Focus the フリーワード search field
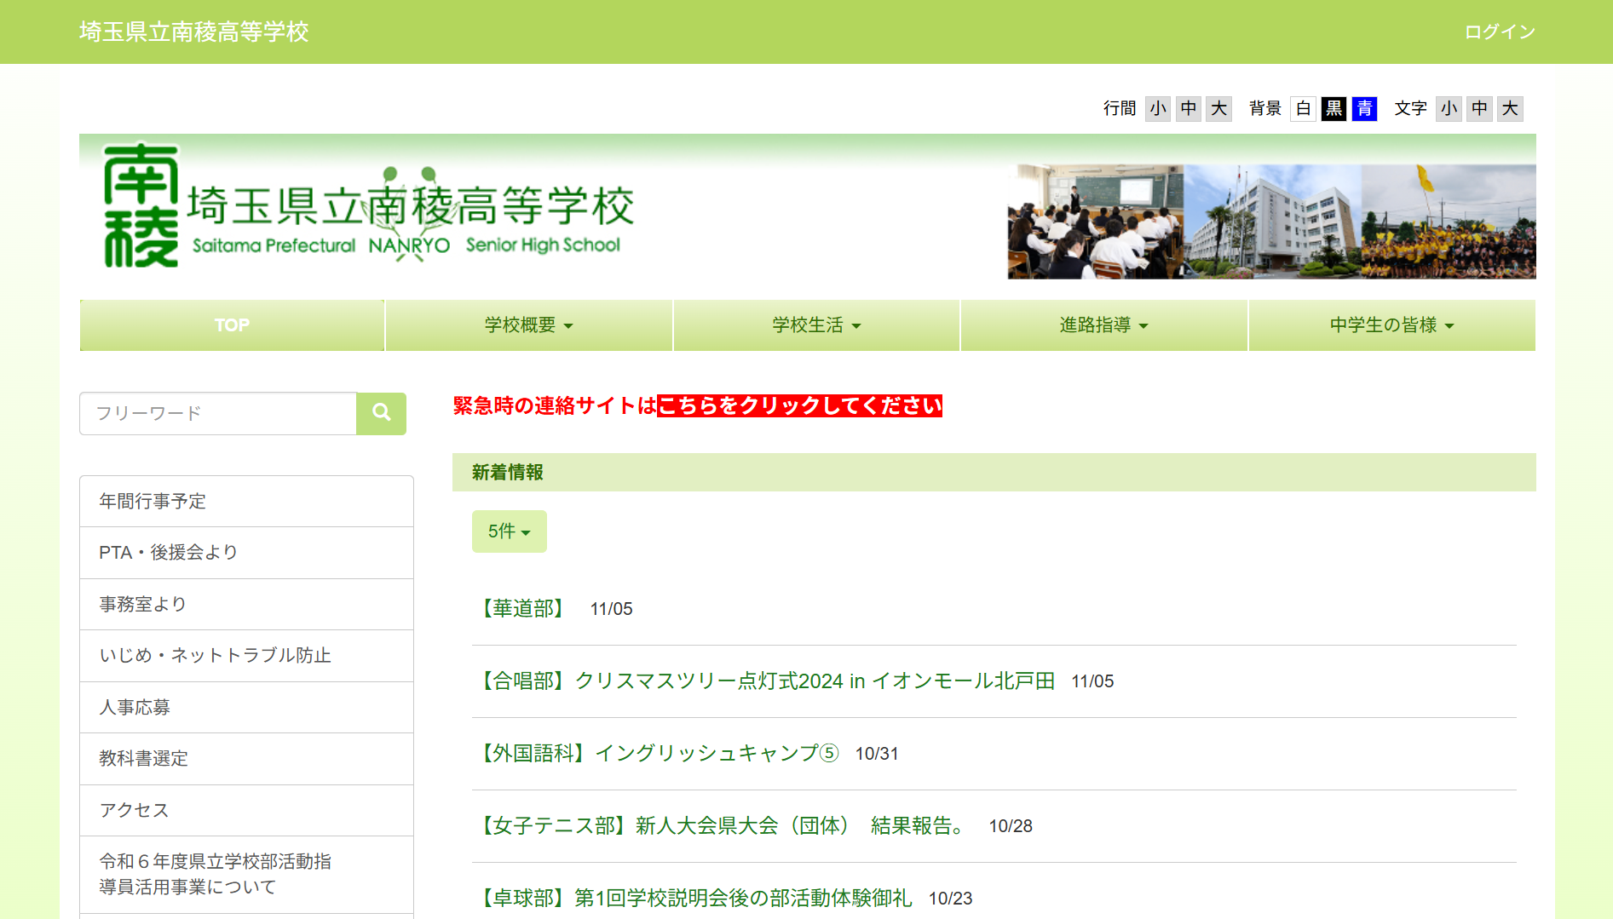 218,413
